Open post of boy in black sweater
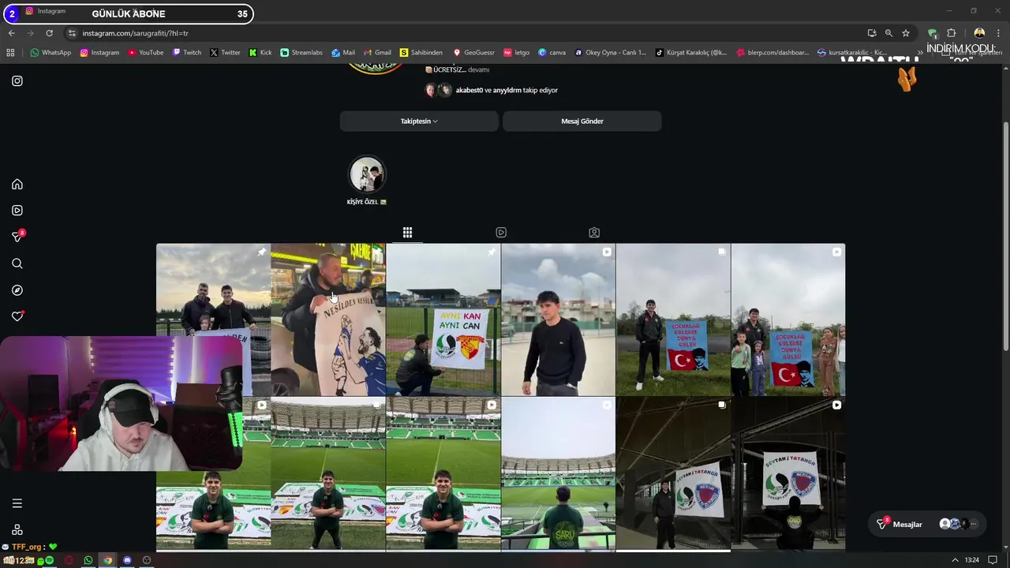 558,319
